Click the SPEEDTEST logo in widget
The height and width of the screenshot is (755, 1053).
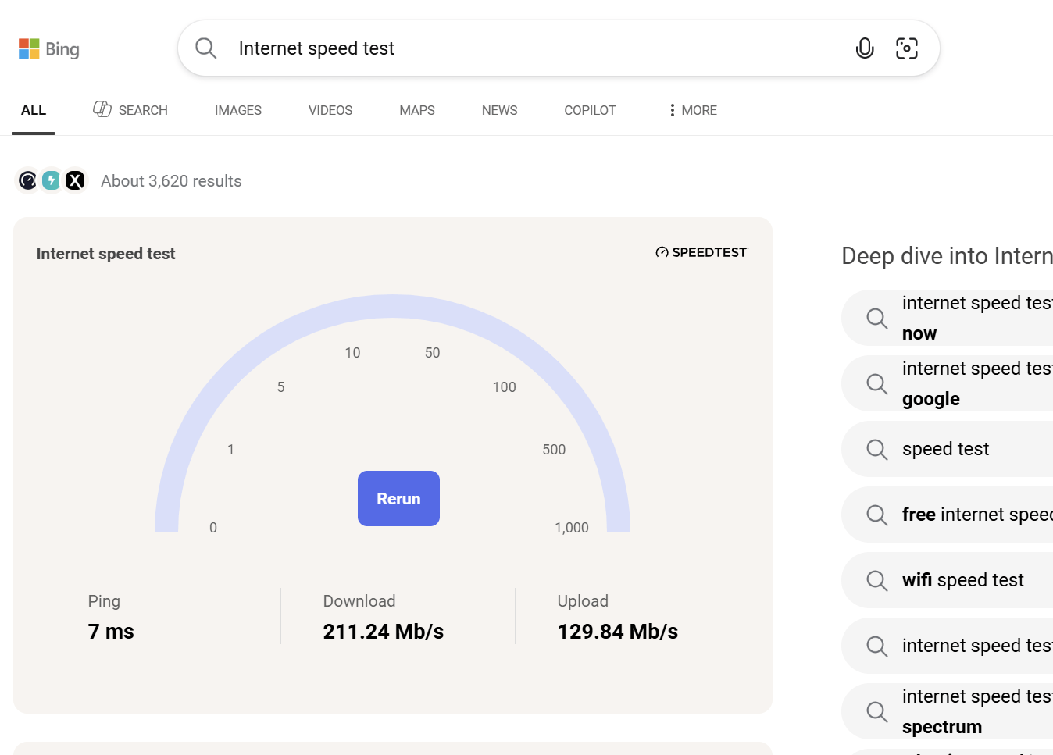tap(701, 252)
